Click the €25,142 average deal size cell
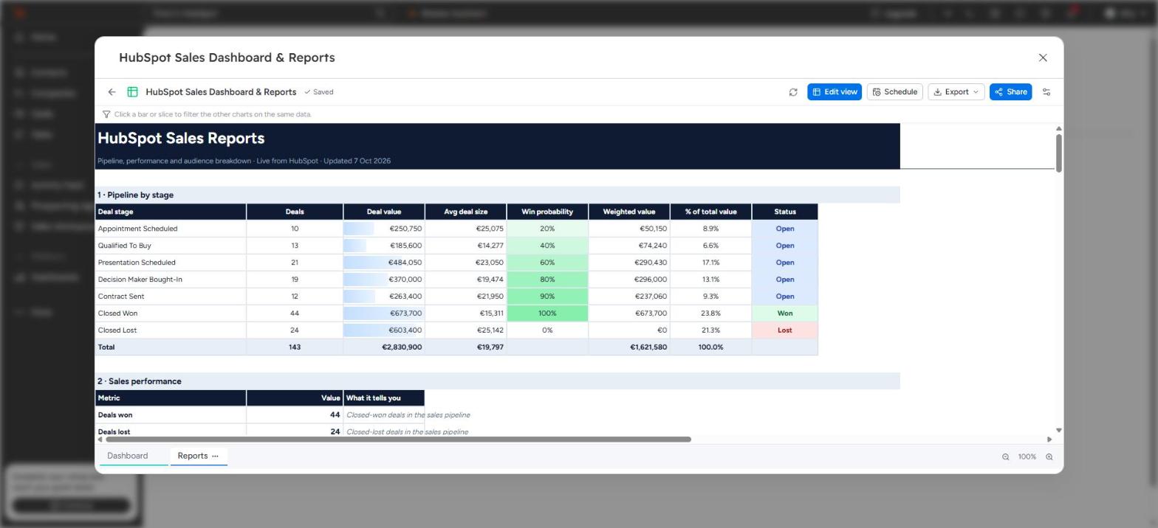 pos(466,330)
